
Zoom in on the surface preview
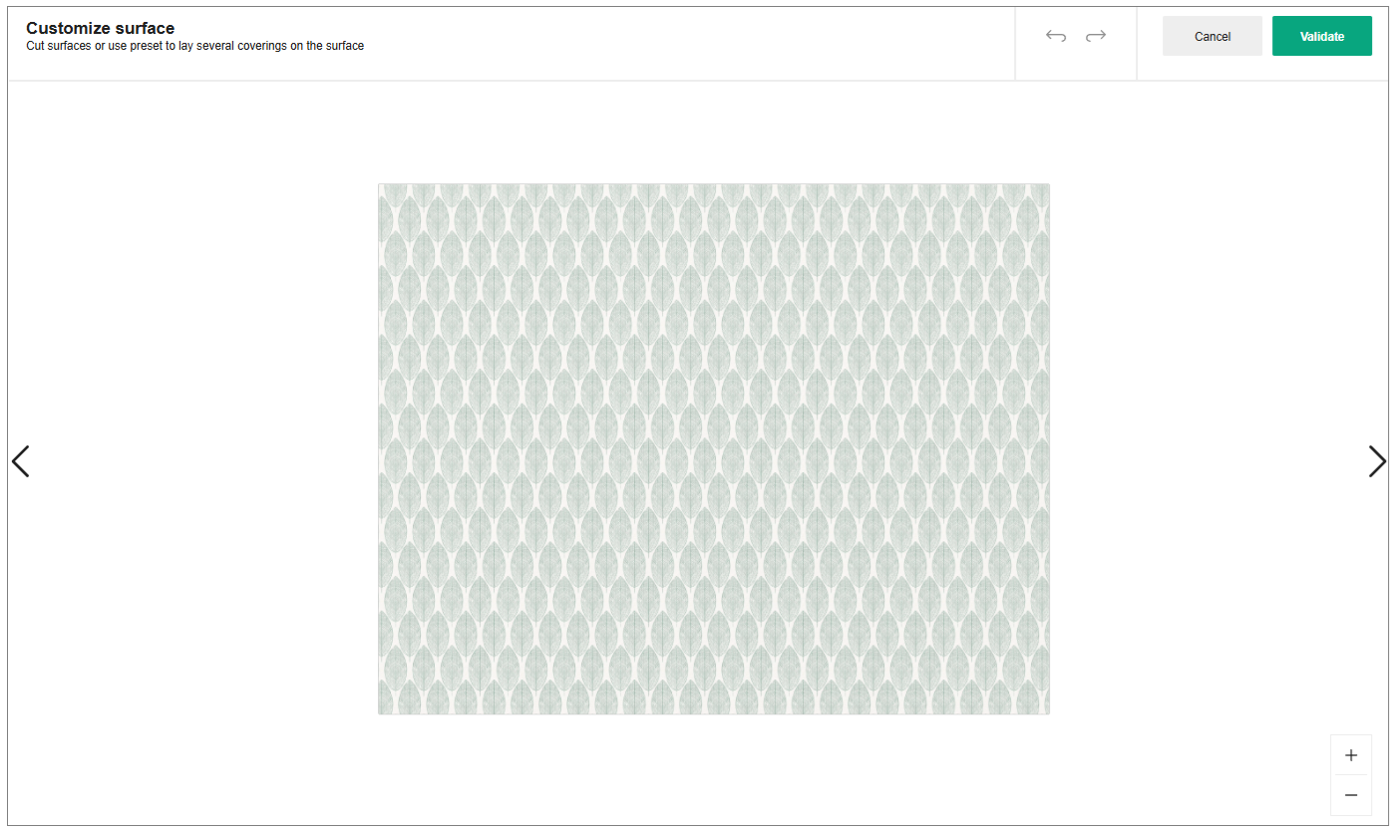pyautogui.click(x=1351, y=754)
